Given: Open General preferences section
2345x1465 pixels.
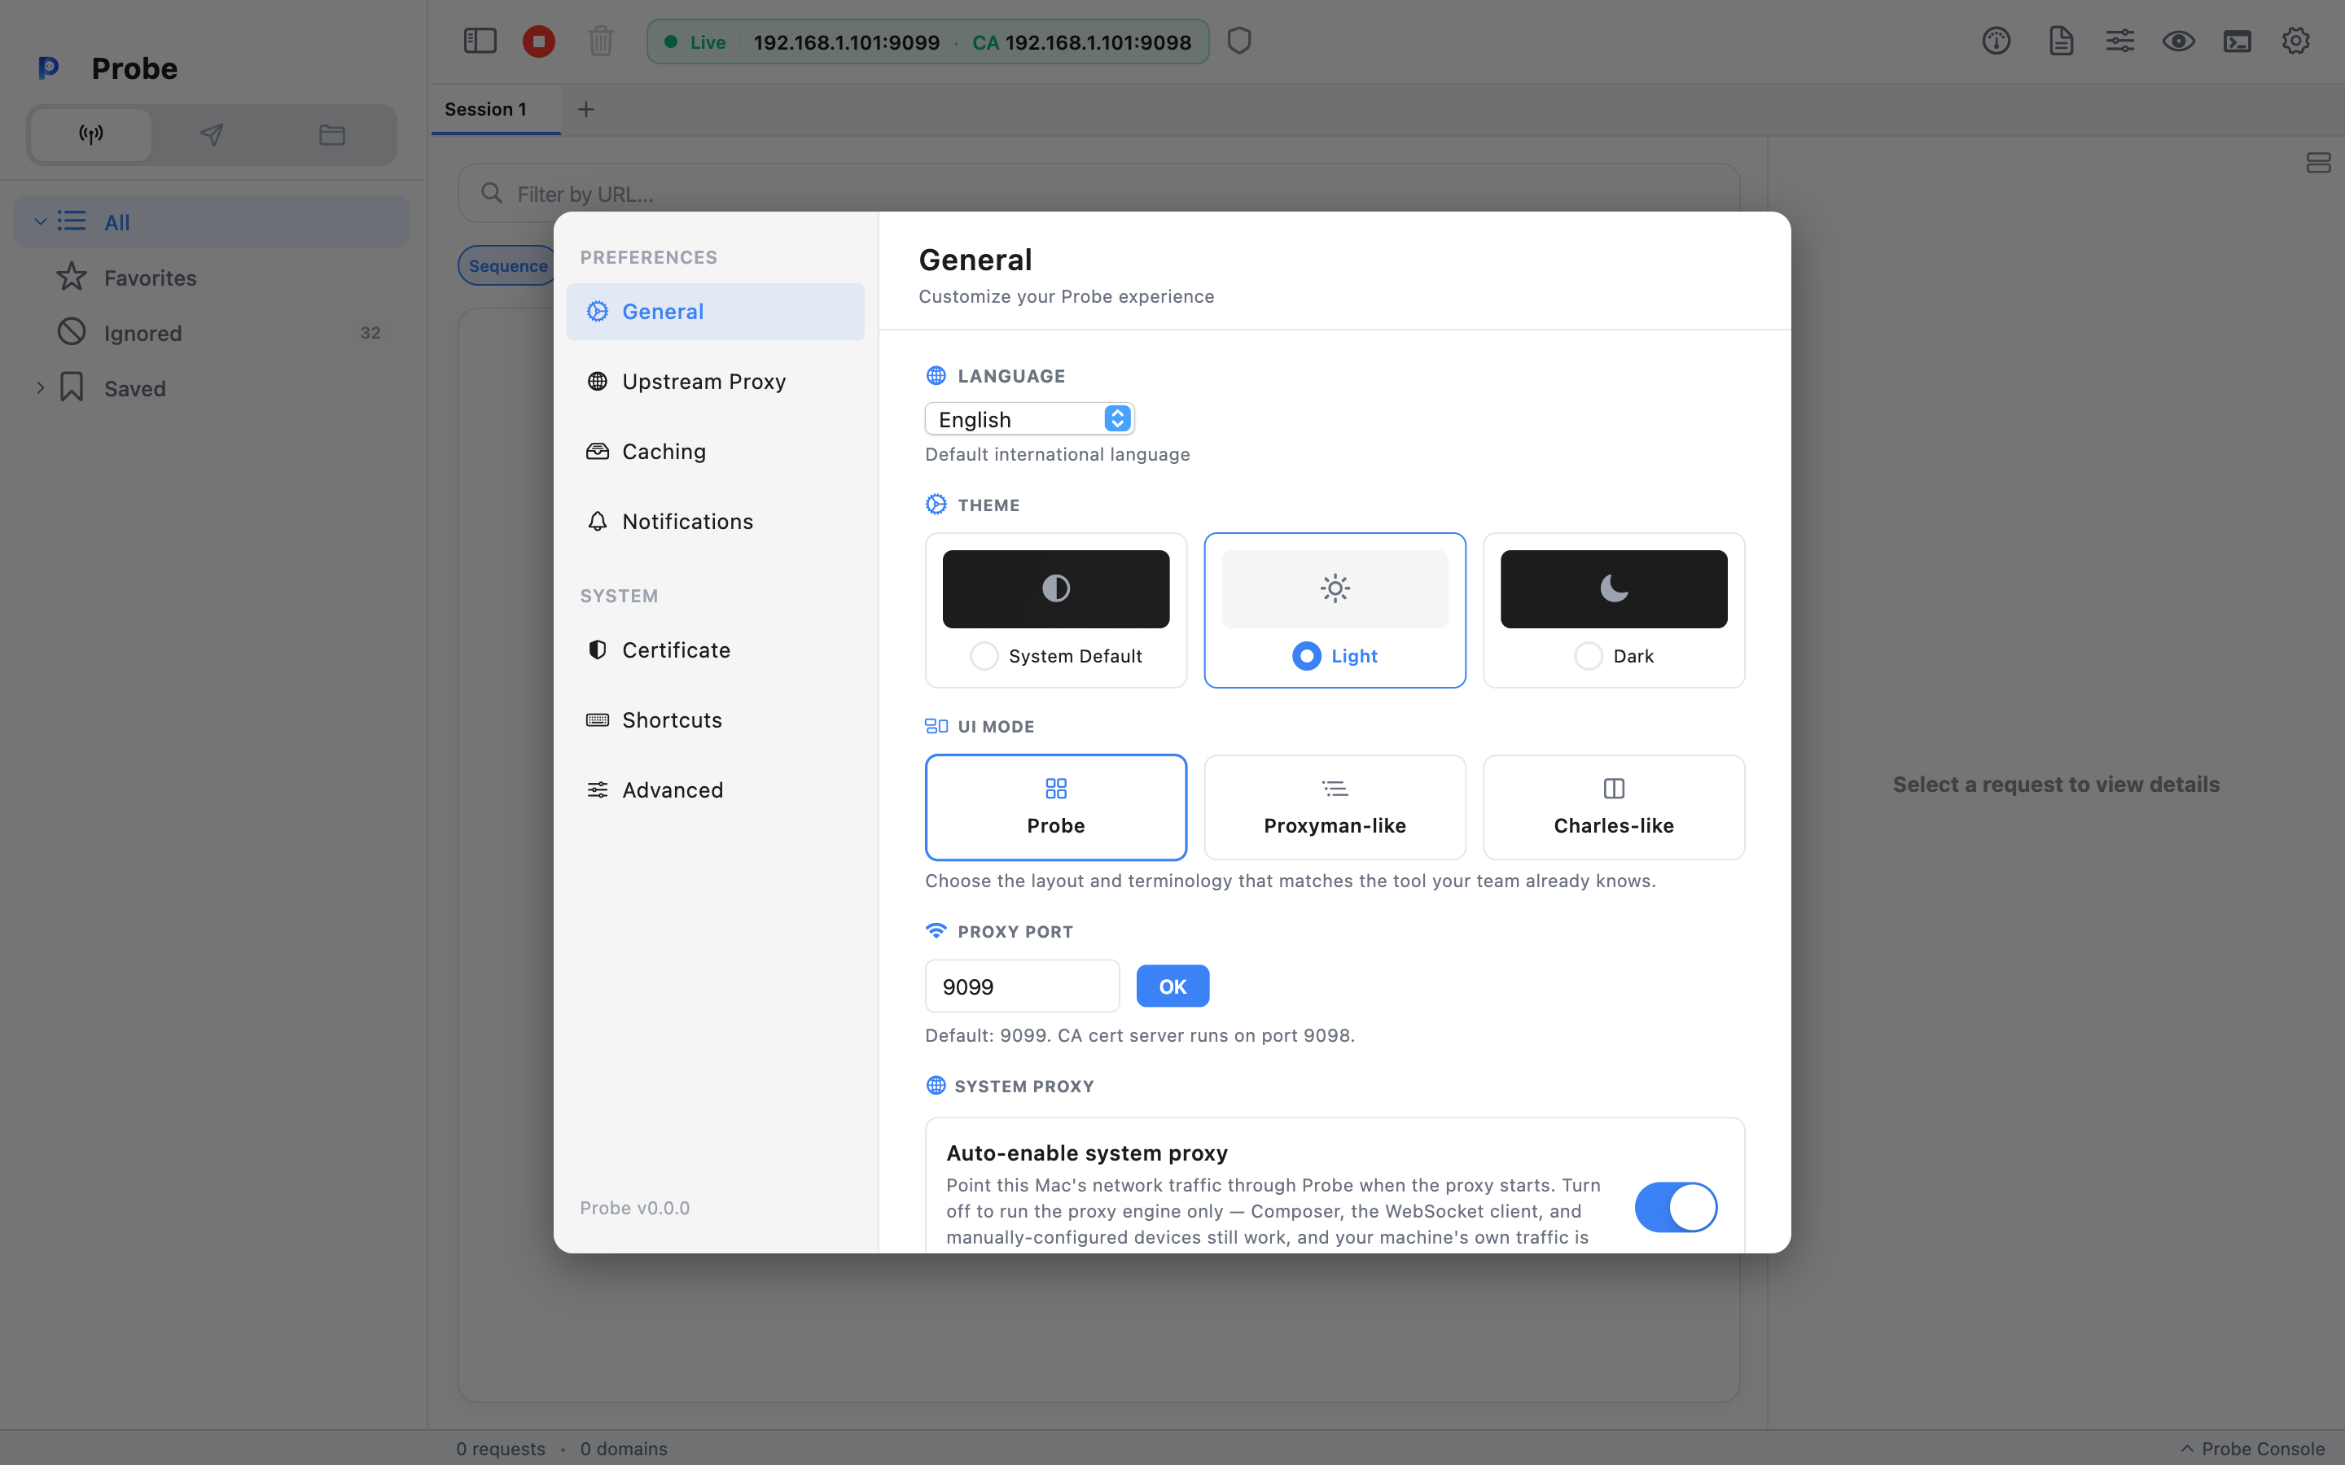Looking at the screenshot, I should (715, 312).
